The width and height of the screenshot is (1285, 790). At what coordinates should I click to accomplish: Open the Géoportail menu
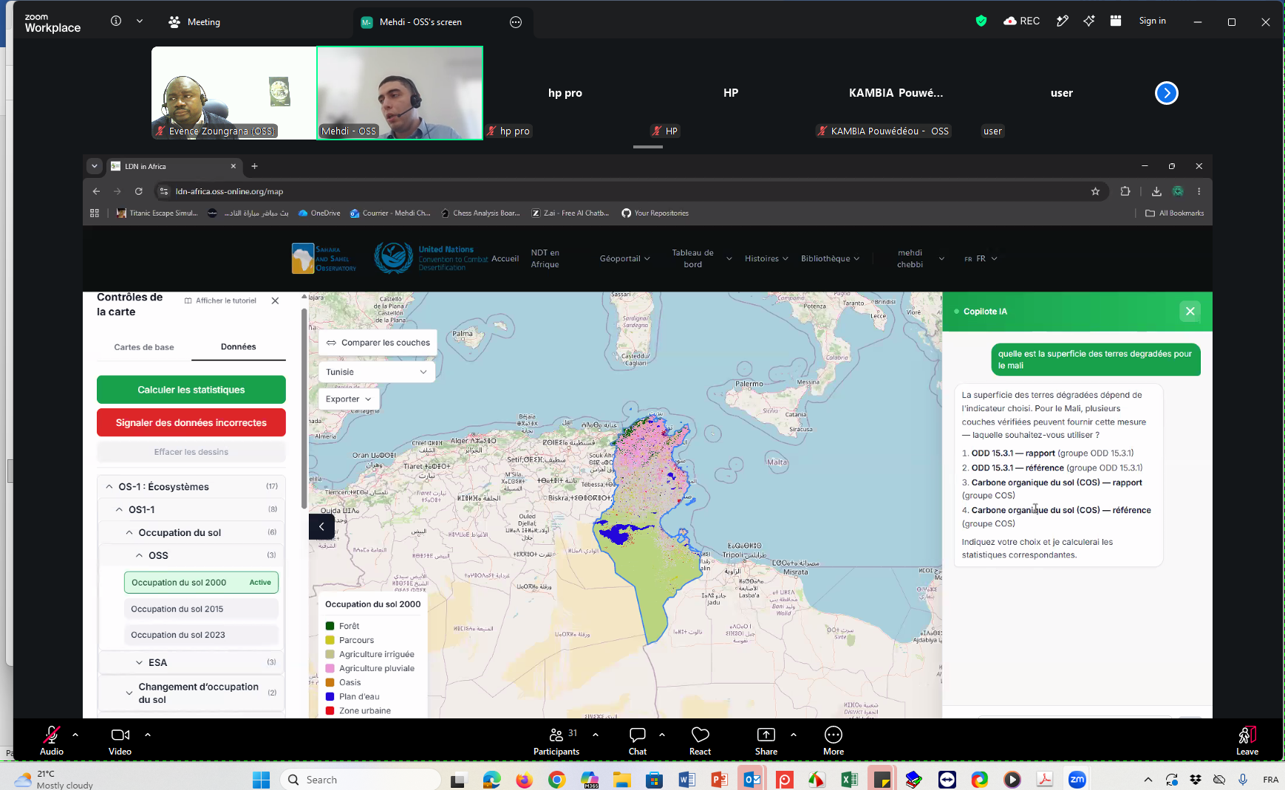[x=625, y=258]
